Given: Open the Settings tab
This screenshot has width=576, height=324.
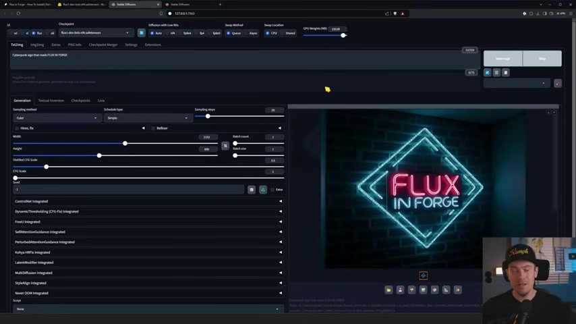Looking at the screenshot, I should tap(131, 45).
